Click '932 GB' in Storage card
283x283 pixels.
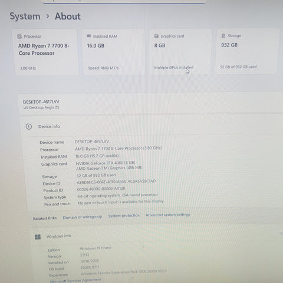click(229, 45)
